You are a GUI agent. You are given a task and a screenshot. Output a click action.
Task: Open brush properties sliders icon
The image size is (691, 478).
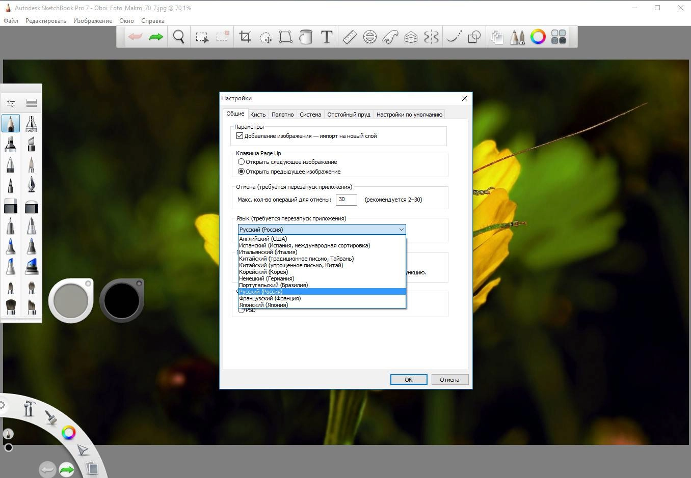(x=11, y=103)
